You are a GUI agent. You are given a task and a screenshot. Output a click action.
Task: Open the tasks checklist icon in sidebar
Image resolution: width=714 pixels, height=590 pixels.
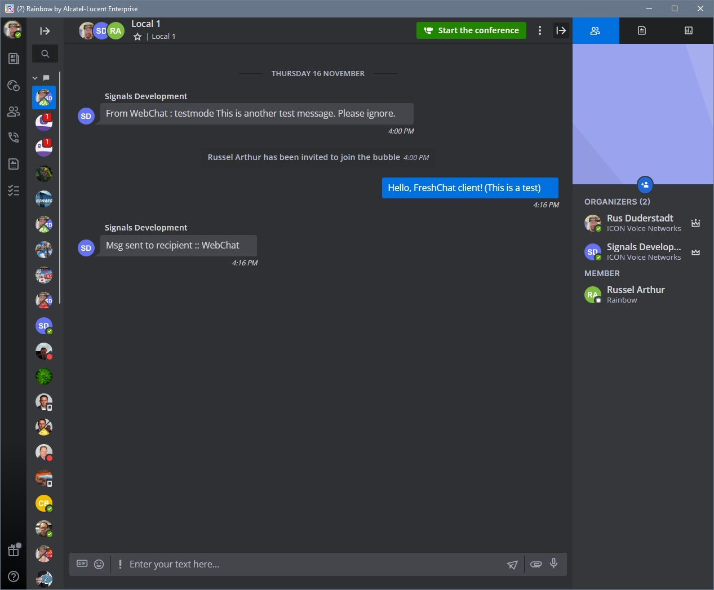(x=14, y=190)
